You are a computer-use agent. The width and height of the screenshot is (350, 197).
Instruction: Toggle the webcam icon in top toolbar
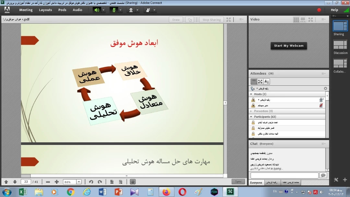[x=131, y=10]
